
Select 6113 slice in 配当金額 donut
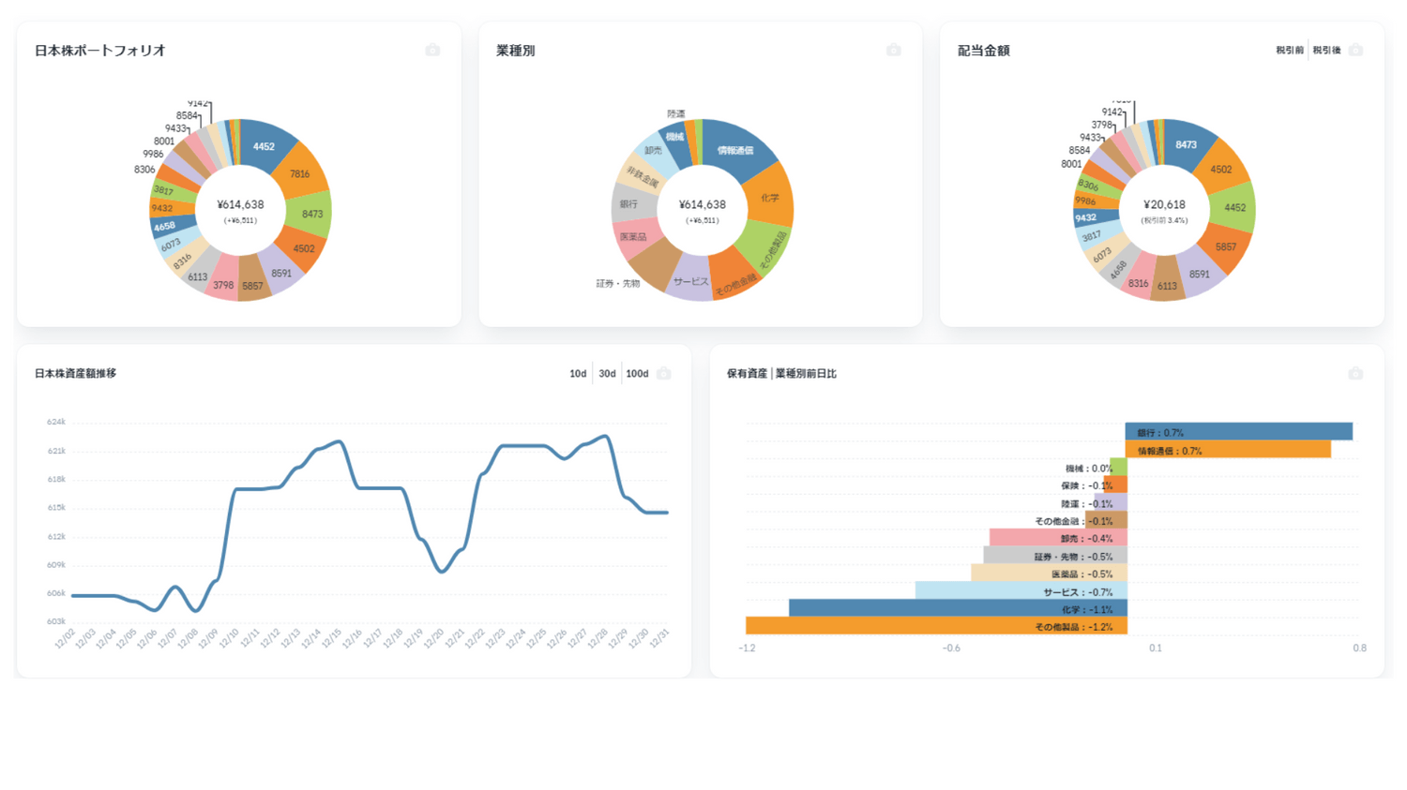1167,284
